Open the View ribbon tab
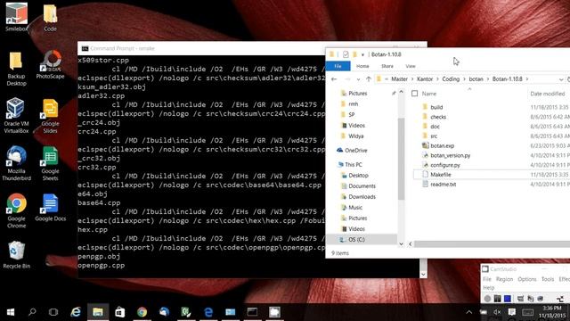The image size is (570, 321). 411,66
